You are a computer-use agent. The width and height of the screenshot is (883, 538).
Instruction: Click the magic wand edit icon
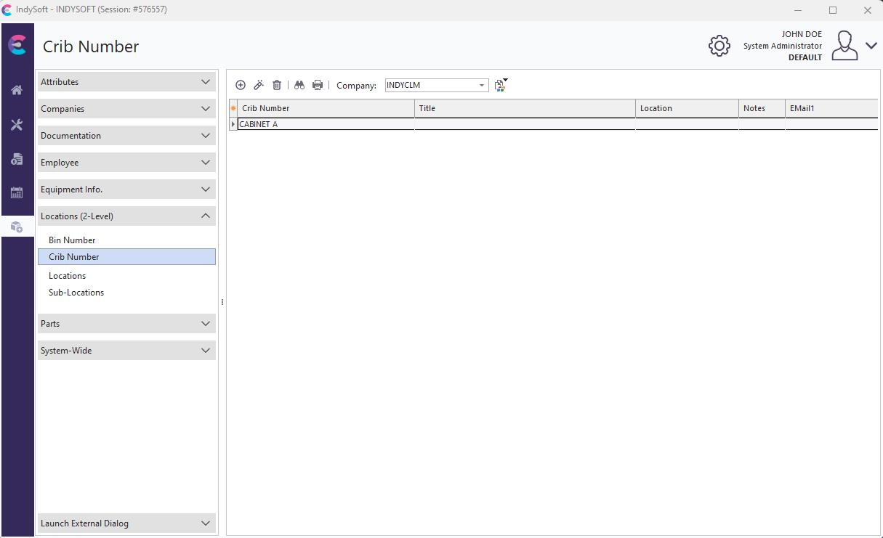(x=259, y=85)
